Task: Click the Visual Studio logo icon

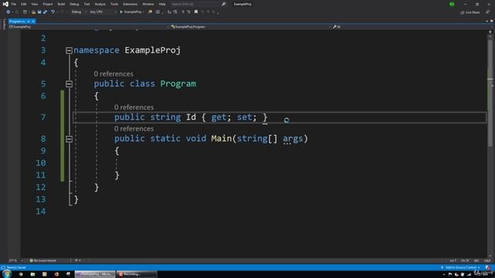Action: point(5,4)
